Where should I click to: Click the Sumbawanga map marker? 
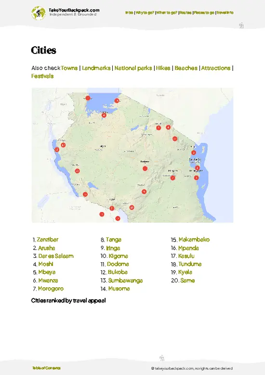85,194
